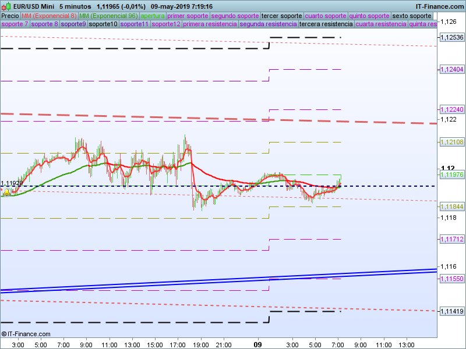466x349 pixels.
Task: Select the cuarto soporte label
Action: (x=325, y=16)
